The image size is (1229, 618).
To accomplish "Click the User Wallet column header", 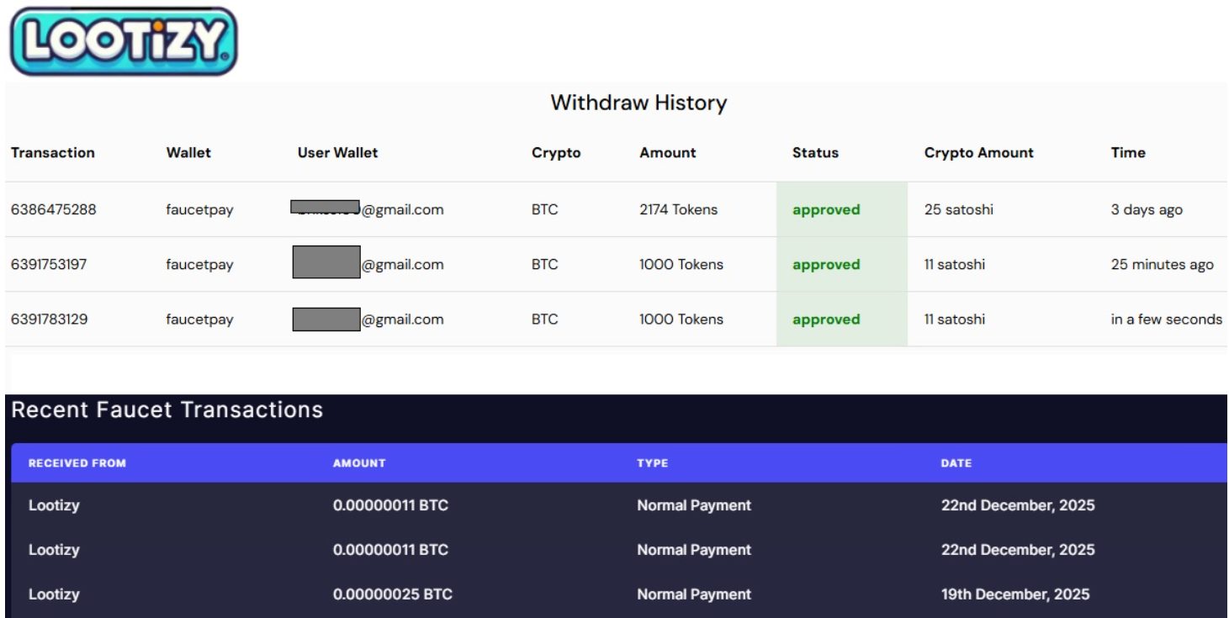I will (x=337, y=153).
